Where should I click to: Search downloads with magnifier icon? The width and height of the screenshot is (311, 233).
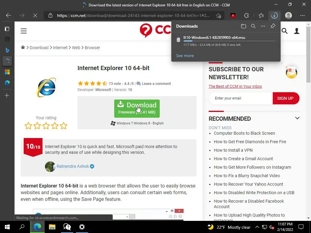click(253, 26)
